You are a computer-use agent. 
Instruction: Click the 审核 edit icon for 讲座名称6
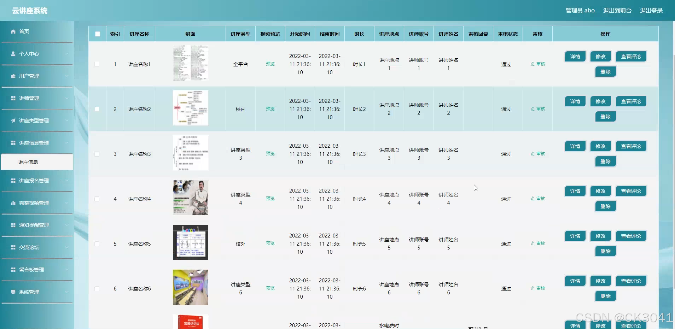pos(533,288)
